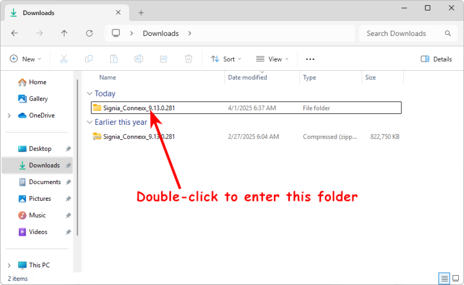The height and width of the screenshot is (285, 464).
Task: Expand the OneDrive tree node
Action: (x=9, y=116)
